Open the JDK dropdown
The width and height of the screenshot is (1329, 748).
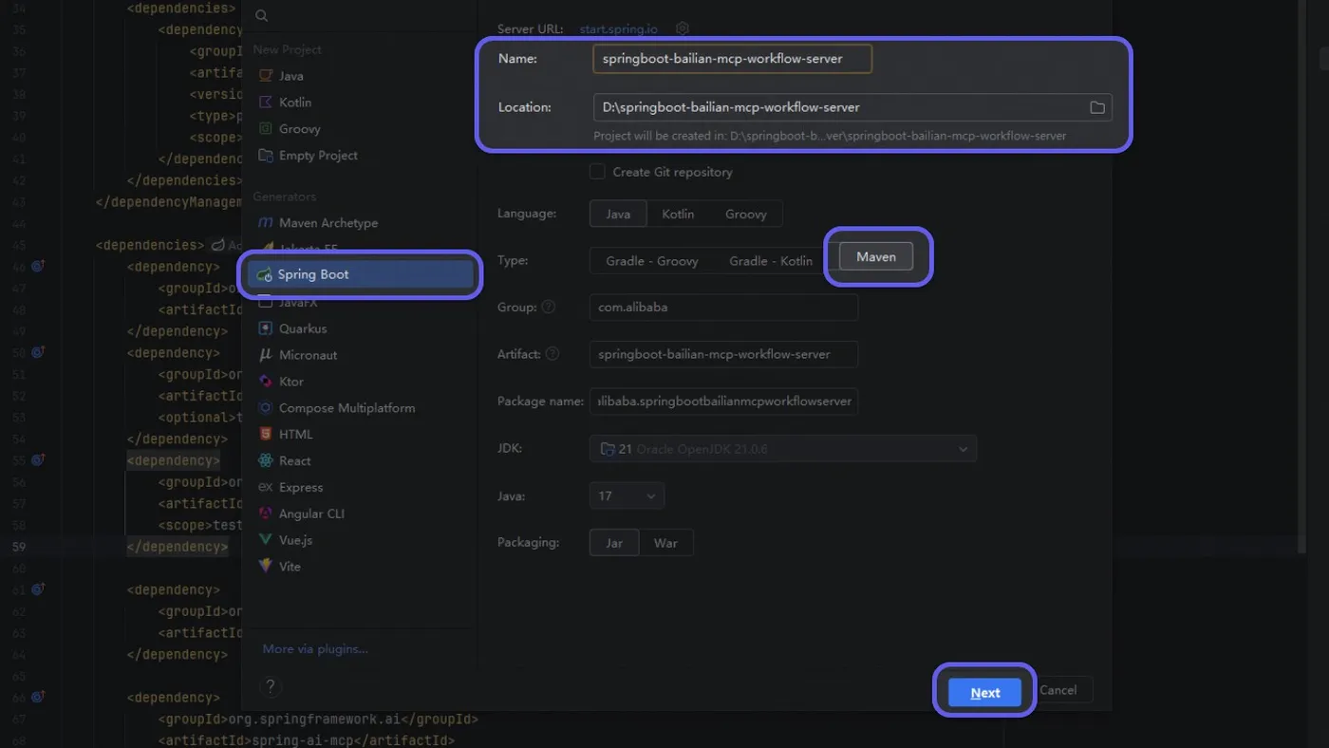tap(783, 449)
